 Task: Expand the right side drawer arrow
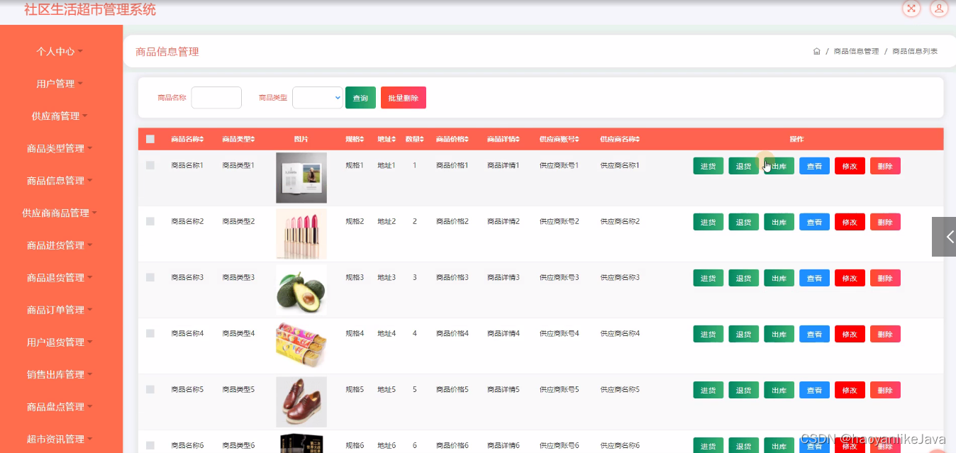click(x=944, y=237)
